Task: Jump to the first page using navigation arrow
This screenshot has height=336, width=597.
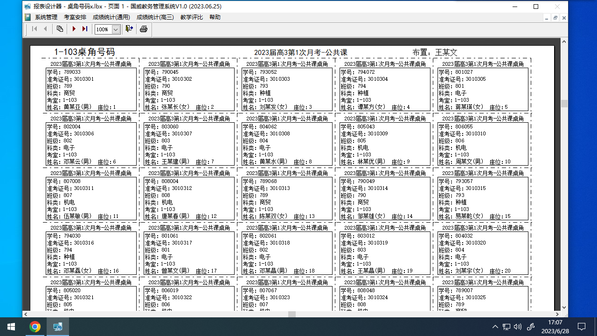Action: pyautogui.click(x=34, y=28)
